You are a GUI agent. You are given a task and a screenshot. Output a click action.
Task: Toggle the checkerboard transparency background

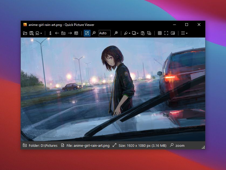click(159, 33)
